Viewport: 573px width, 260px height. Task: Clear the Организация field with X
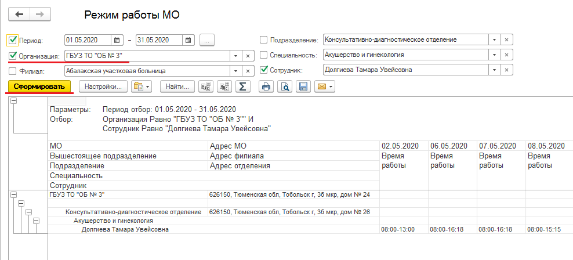point(248,56)
